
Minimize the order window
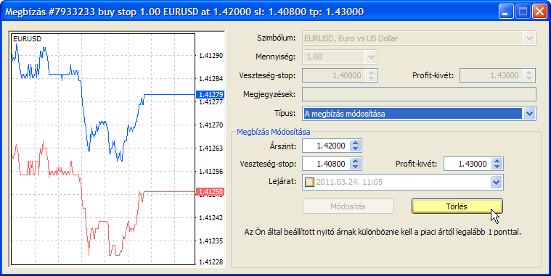506,12
